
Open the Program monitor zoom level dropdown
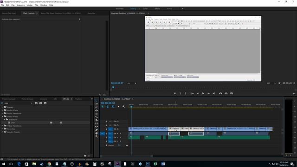click(x=132, y=83)
